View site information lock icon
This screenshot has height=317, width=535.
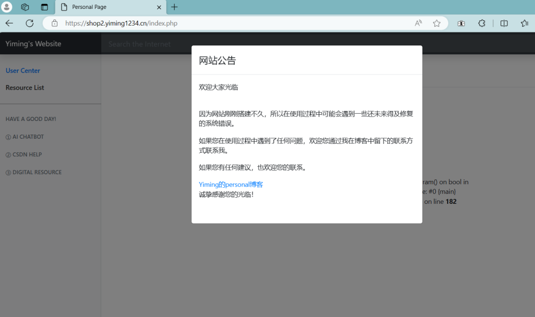[x=54, y=23]
